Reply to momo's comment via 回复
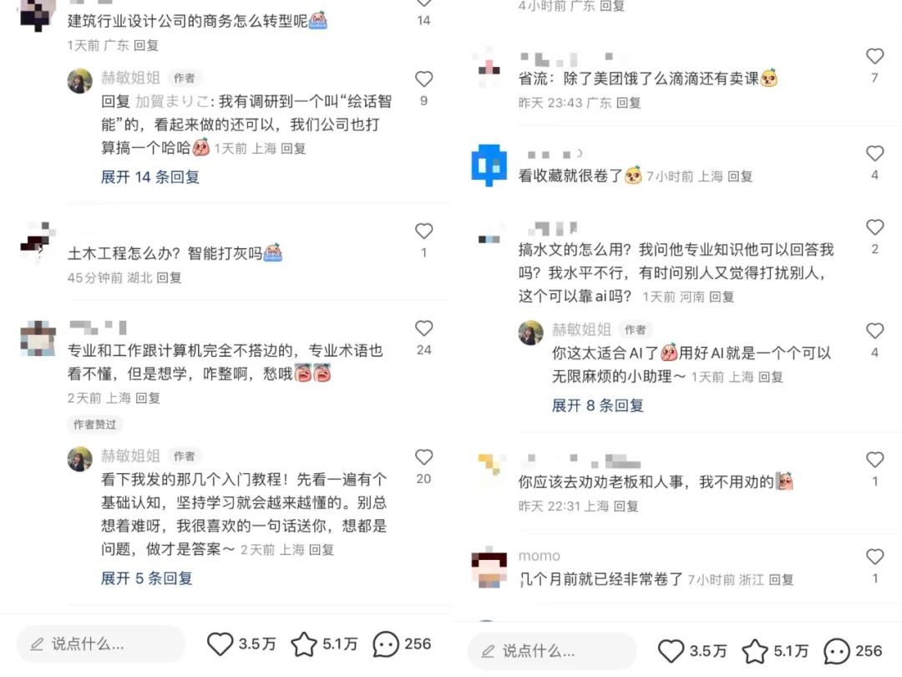This screenshot has height=677, width=902. tap(781, 580)
